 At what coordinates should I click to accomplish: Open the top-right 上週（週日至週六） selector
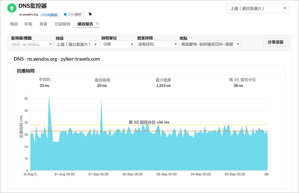[x=257, y=8]
